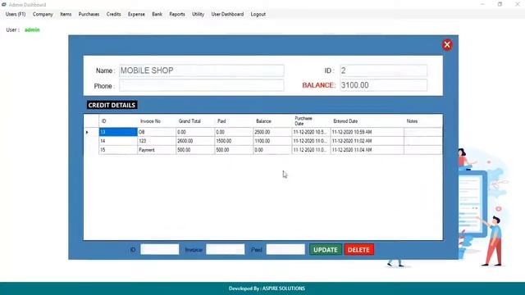525x295 pixels.
Task: Open the Items menu
Action: point(66,15)
